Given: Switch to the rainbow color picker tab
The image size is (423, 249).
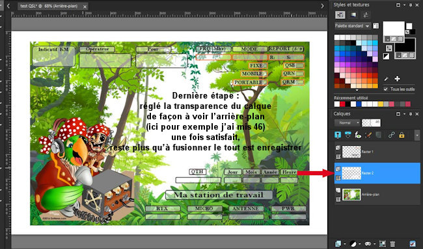Looking at the screenshot, I should click(x=353, y=15).
